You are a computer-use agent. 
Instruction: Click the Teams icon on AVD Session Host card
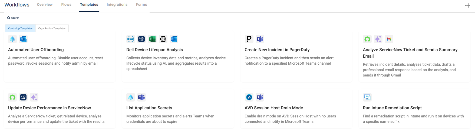[x=260, y=97]
